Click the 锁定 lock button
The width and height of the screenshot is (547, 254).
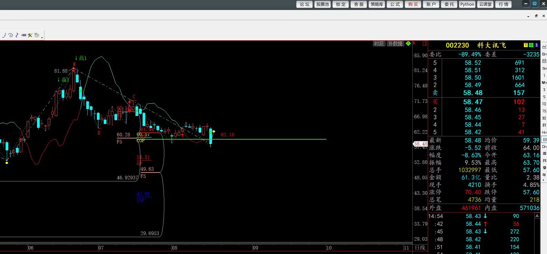[341, 4]
